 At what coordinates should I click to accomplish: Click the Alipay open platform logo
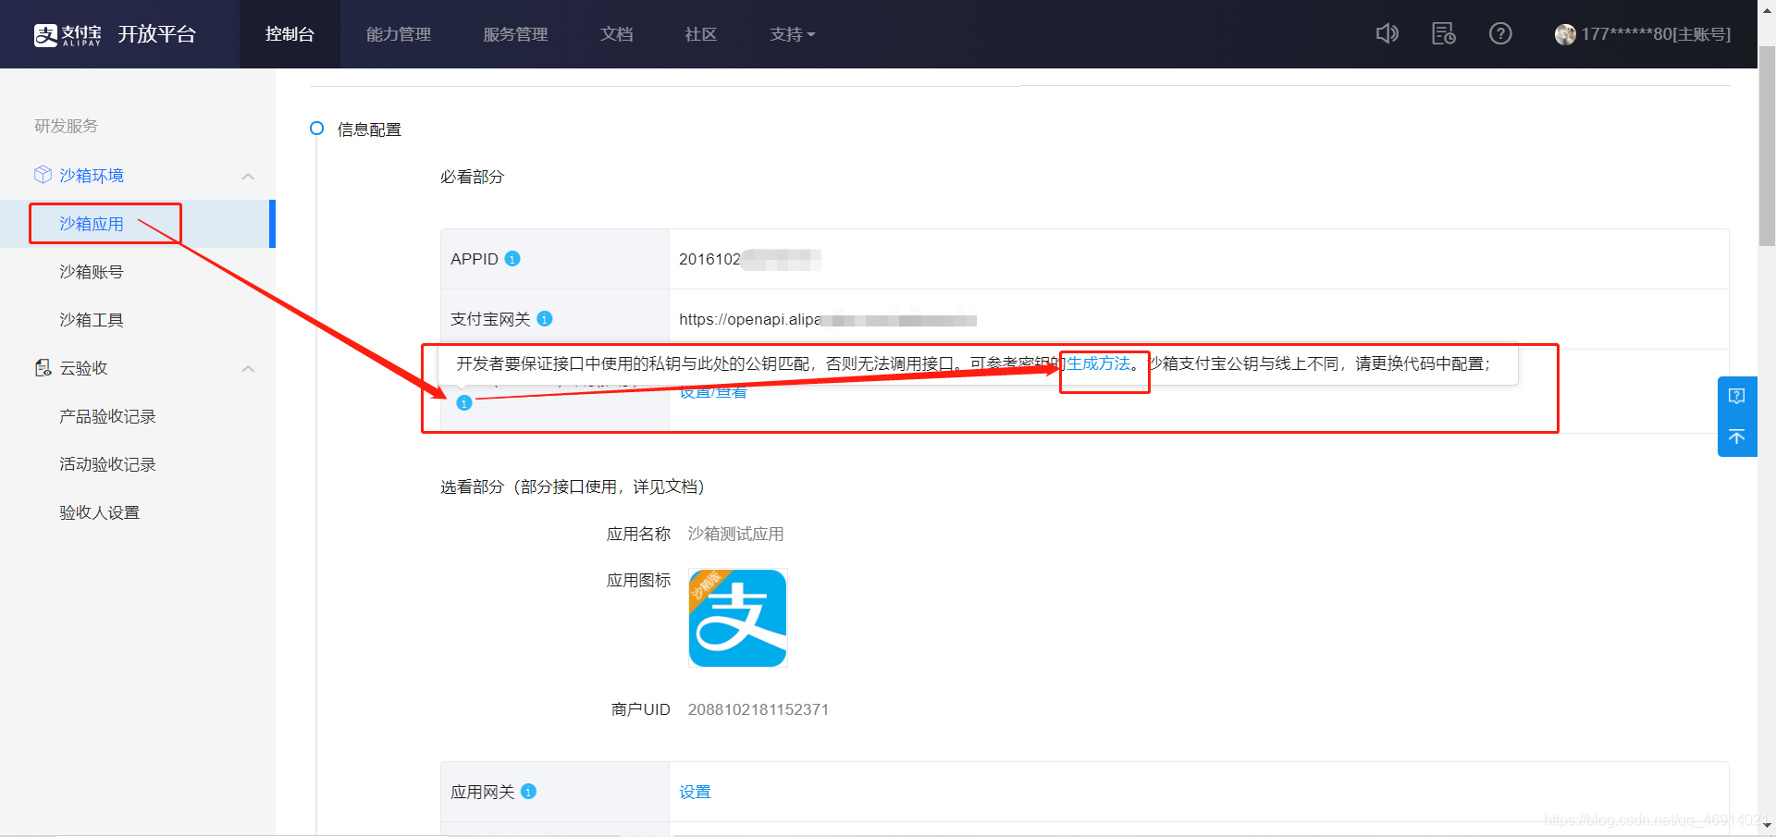coord(115,34)
